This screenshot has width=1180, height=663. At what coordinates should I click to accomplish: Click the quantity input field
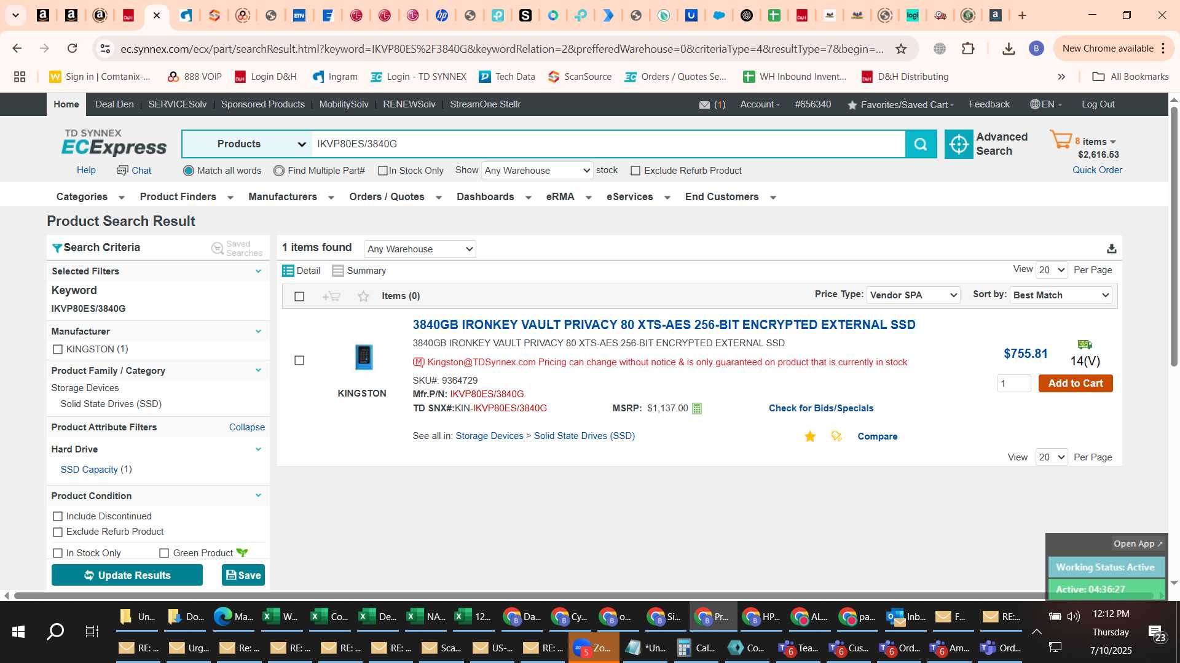pos(1014,384)
